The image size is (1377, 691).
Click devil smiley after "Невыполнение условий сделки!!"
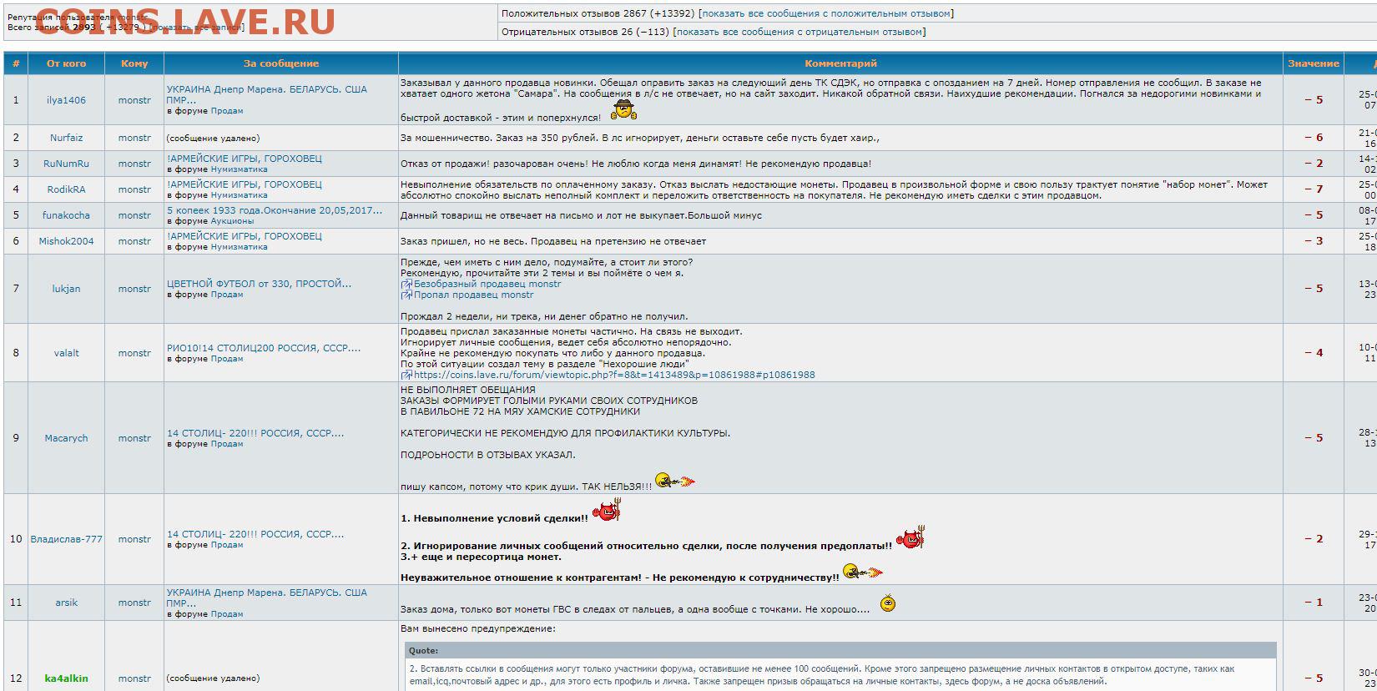(x=607, y=511)
